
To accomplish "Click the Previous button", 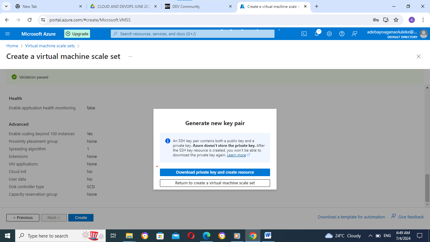I will 23,218.
